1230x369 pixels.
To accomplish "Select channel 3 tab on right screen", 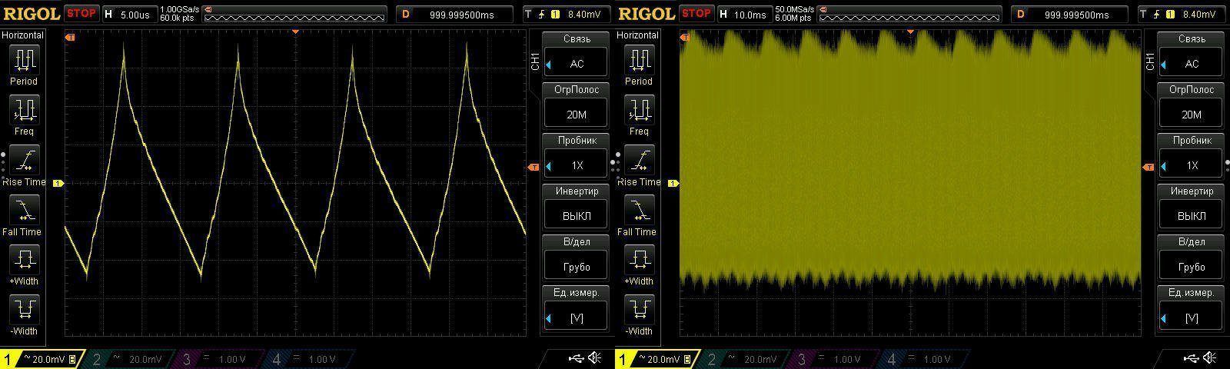I will (x=835, y=359).
